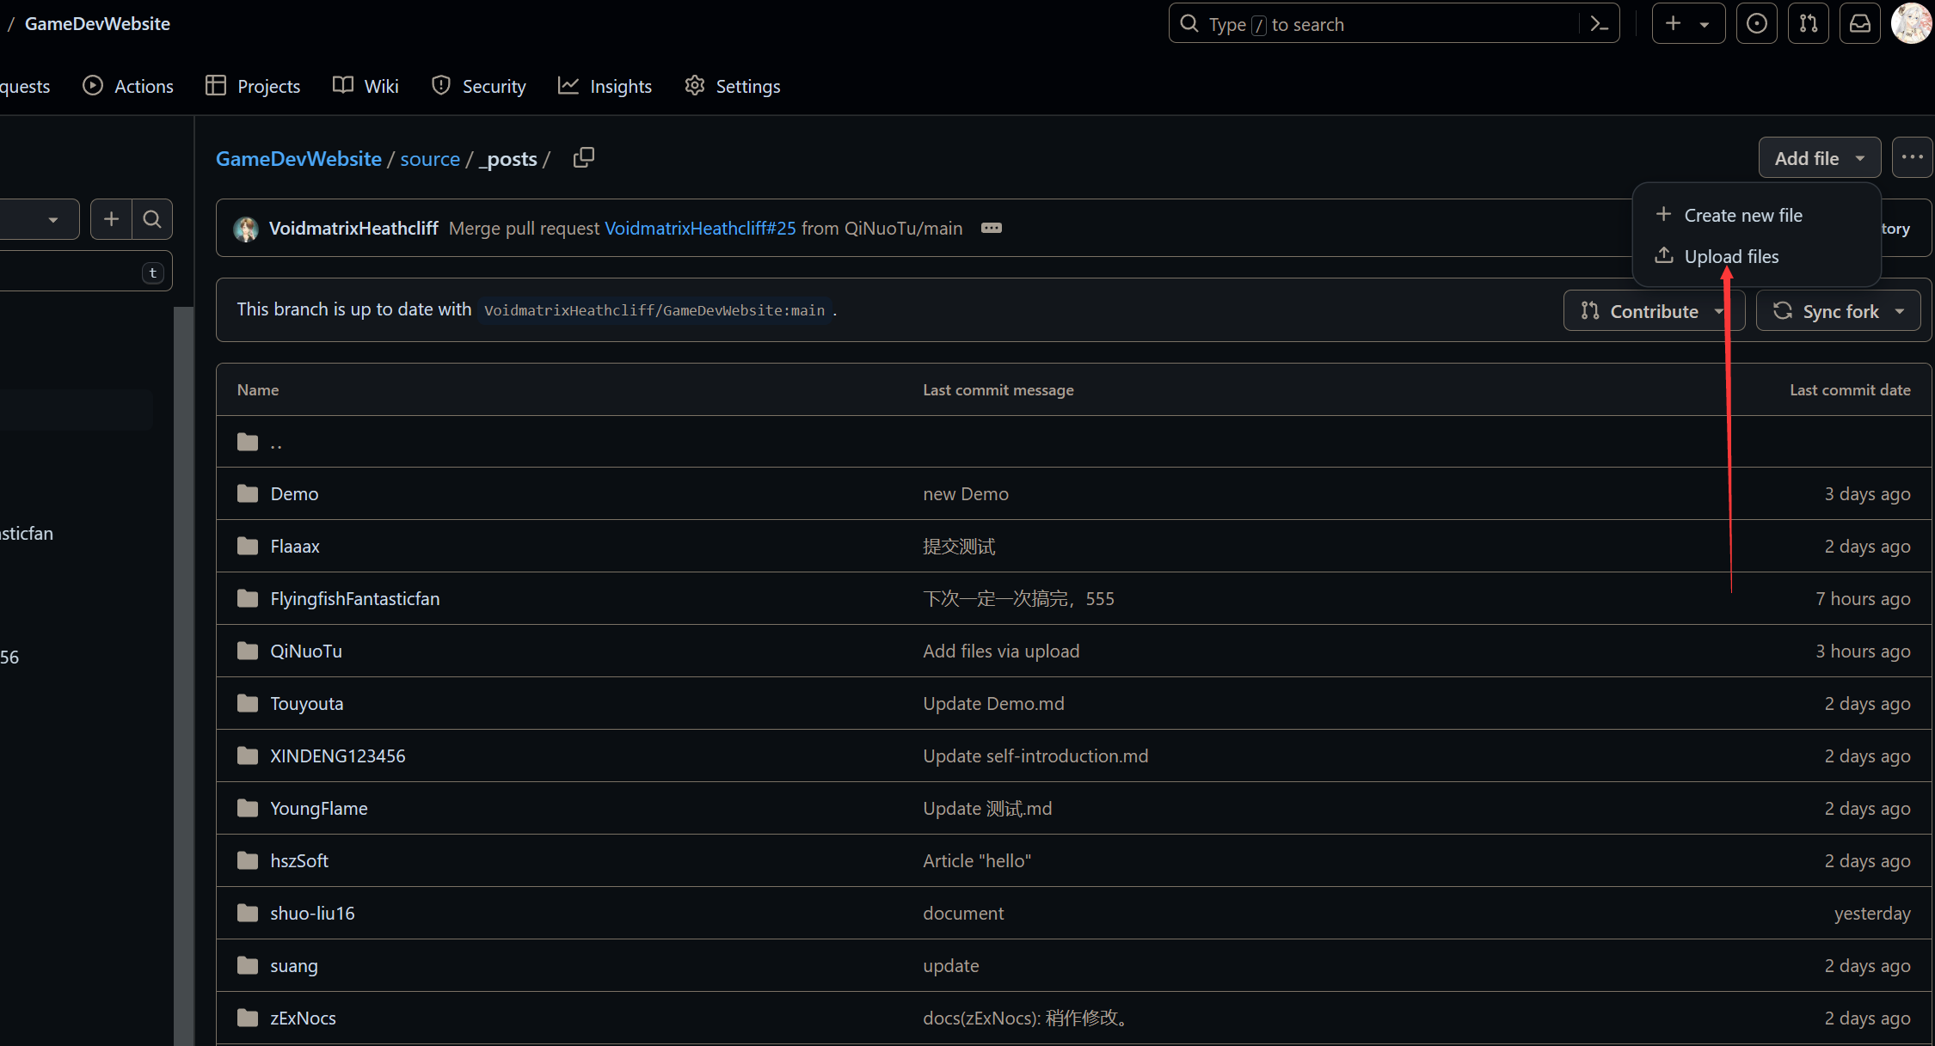This screenshot has width=1935, height=1046.
Task: Open the Flaaax folder
Action: 295,547
